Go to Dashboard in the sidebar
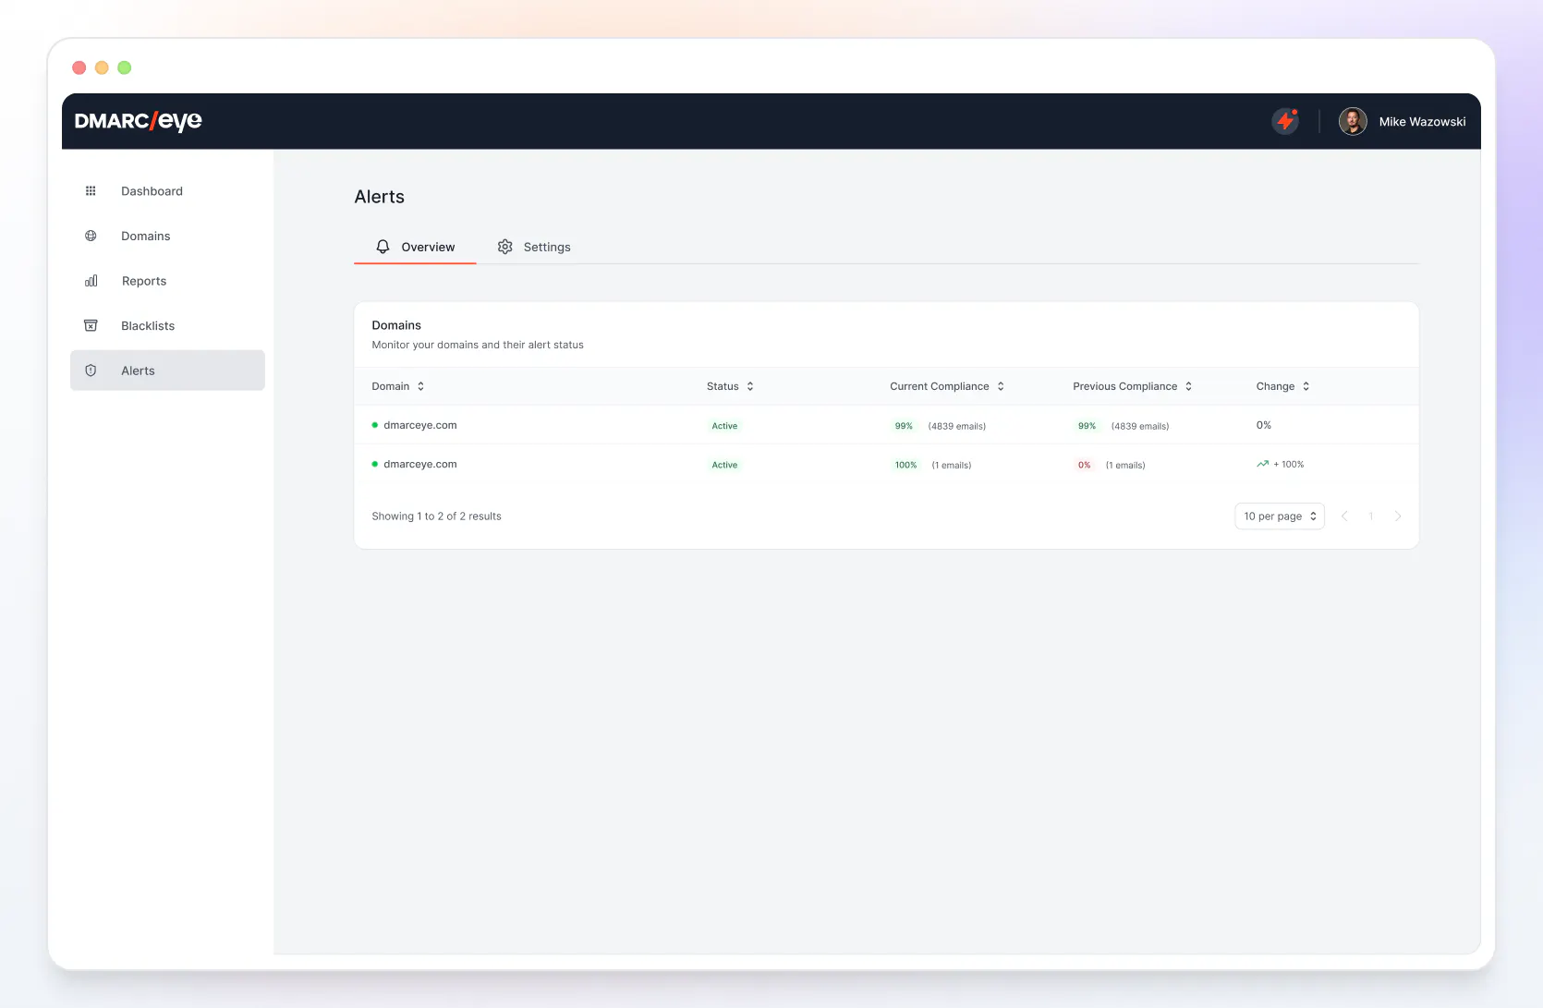The image size is (1543, 1008). tap(167, 191)
